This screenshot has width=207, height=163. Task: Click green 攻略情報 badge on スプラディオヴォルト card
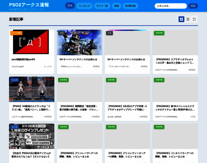[159, 33]
